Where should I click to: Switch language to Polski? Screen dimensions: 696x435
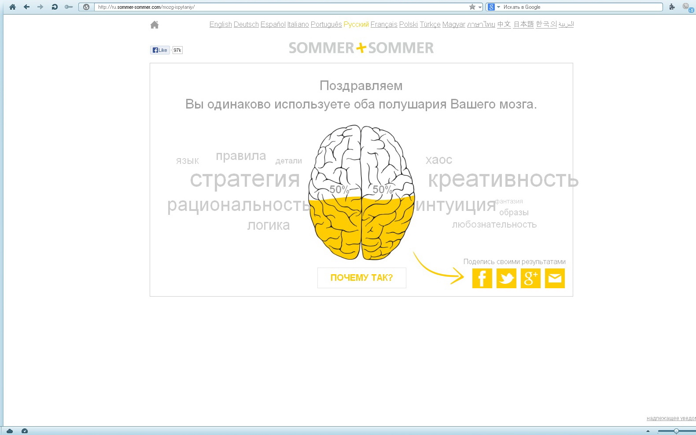[x=409, y=25]
